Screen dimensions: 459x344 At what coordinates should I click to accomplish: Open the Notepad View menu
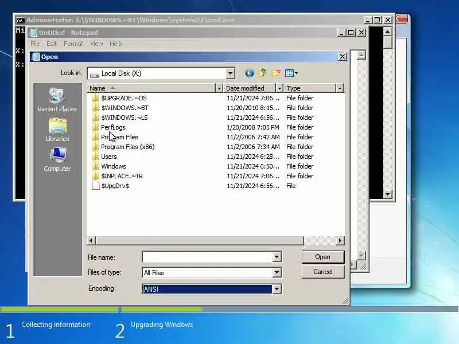coord(96,44)
